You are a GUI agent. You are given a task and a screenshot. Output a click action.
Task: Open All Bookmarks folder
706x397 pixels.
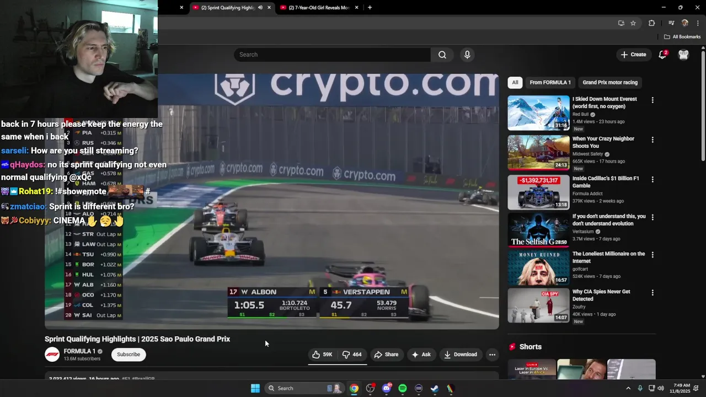(682, 37)
